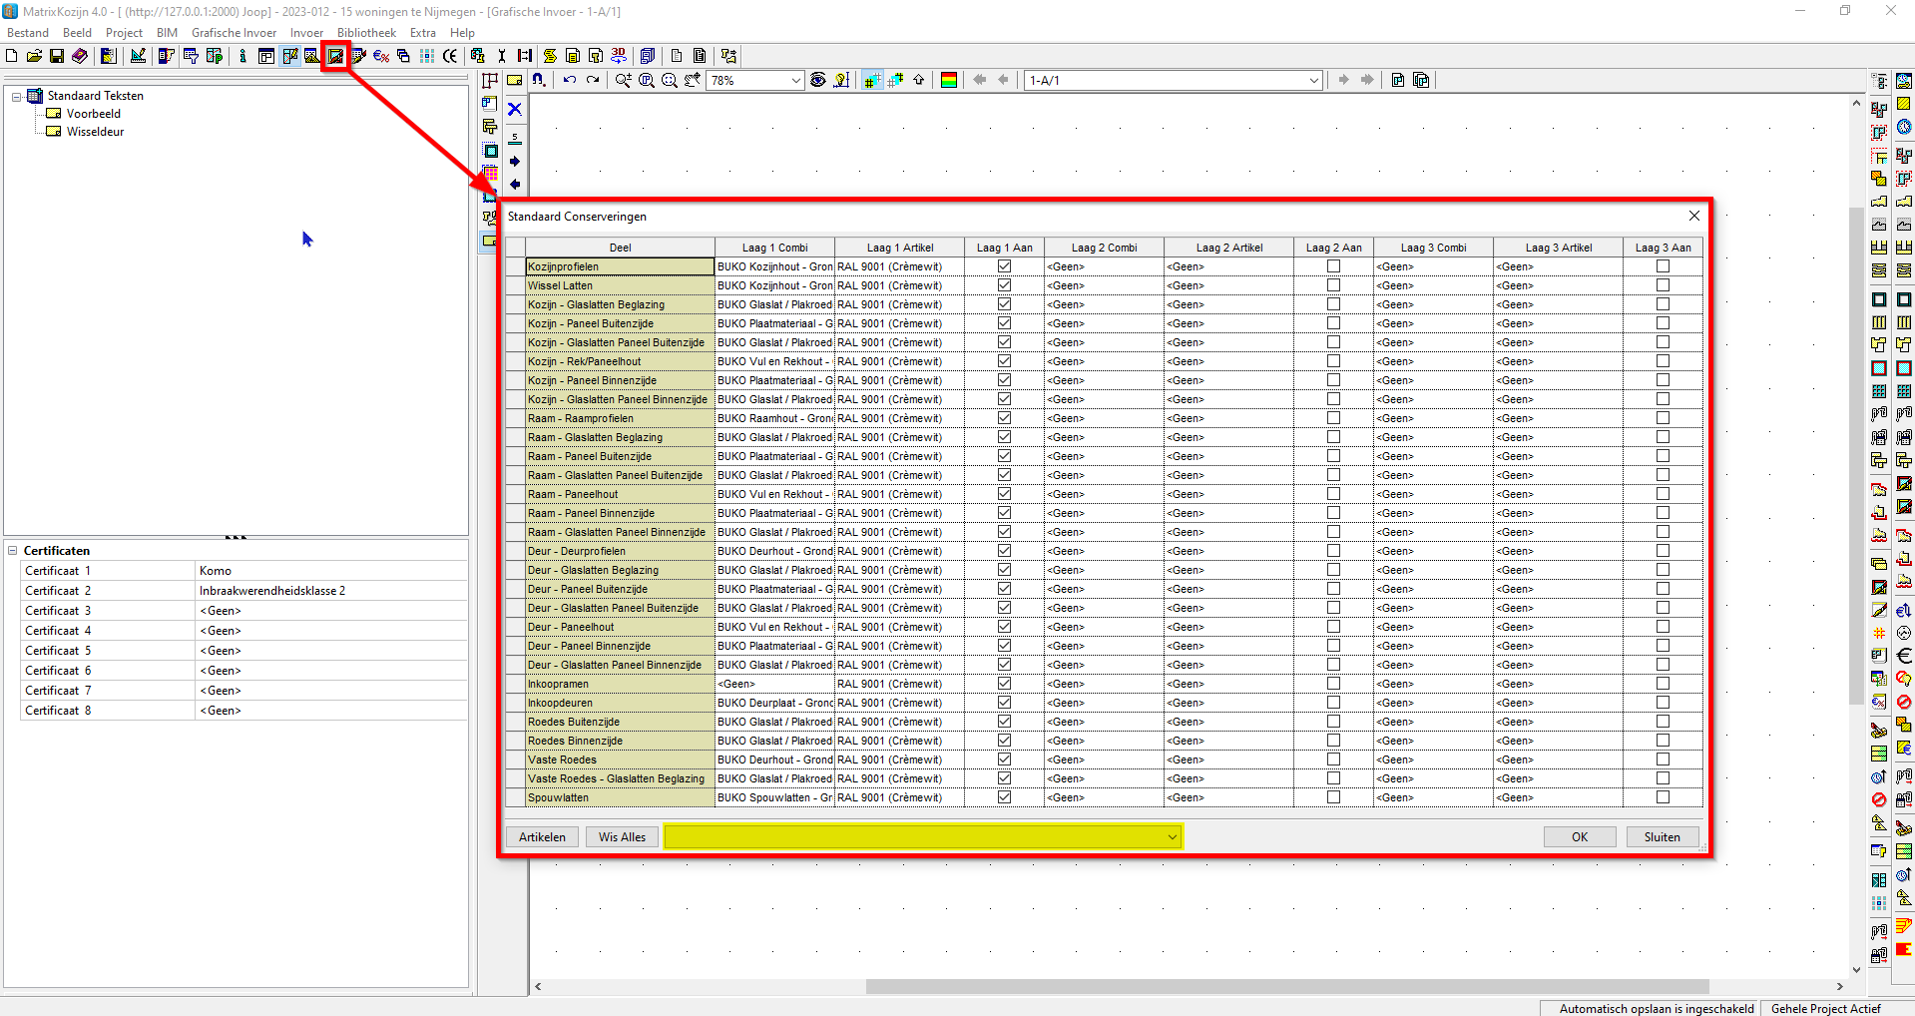Click the Wis Alles button

[622, 837]
